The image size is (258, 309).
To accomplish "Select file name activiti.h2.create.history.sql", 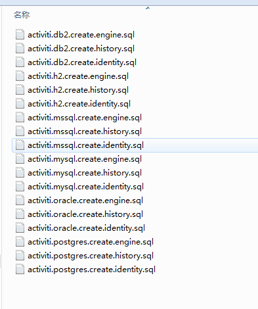I will [78, 90].
